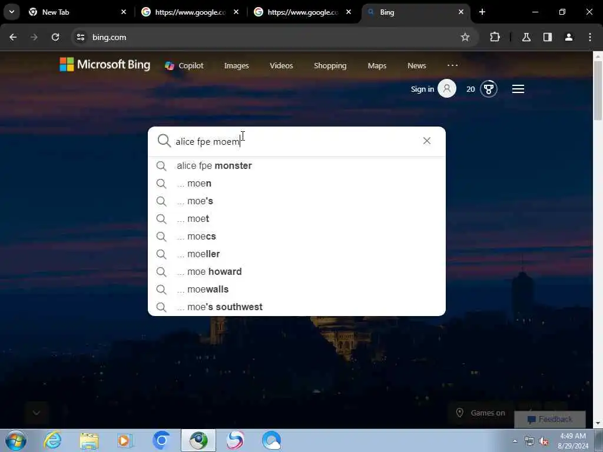Select suggestion '... moen'

pos(297,184)
